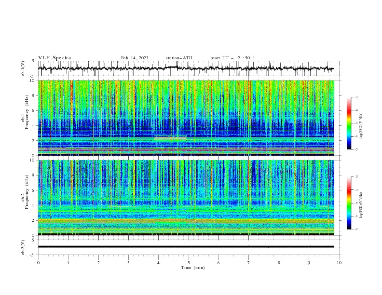Click the '0' tick on the time axis

click(38, 263)
